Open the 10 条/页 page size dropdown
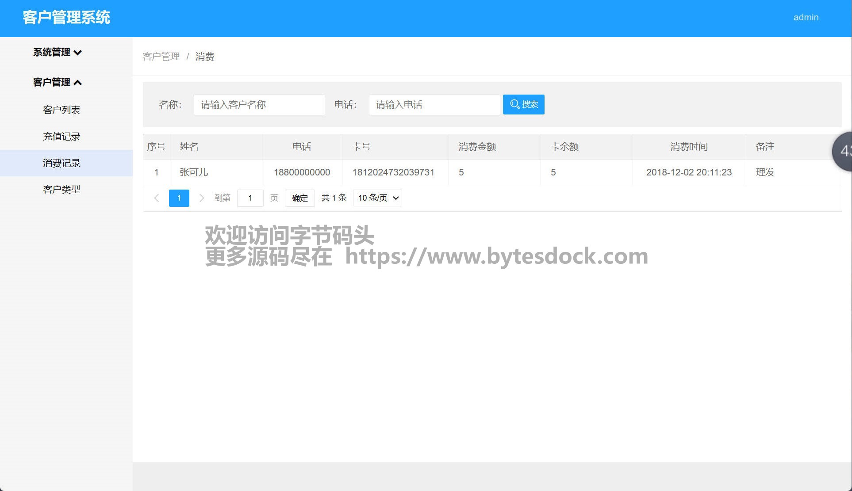The image size is (852, 491). (x=377, y=198)
